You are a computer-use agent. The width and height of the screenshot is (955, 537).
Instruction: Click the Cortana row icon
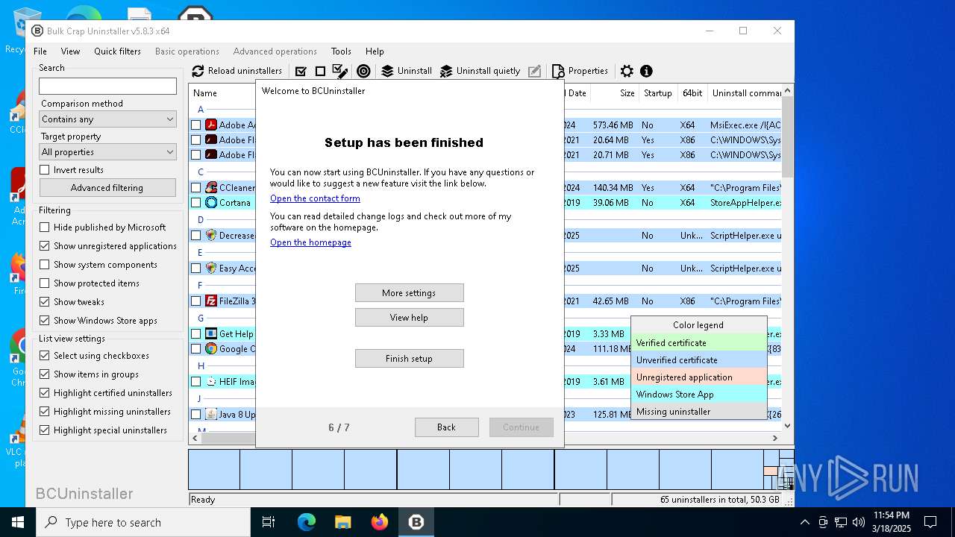click(211, 202)
